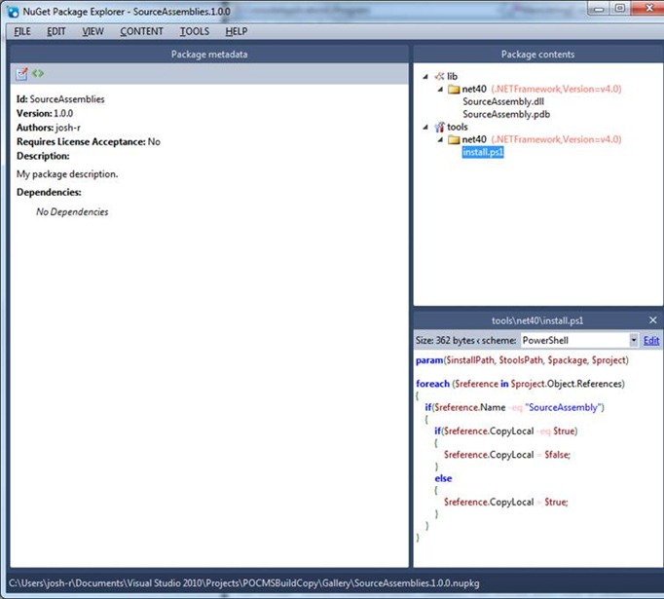664x599 pixels.
Task: Select SourceAssembly.pdb in package contents
Action: coord(506,114)
